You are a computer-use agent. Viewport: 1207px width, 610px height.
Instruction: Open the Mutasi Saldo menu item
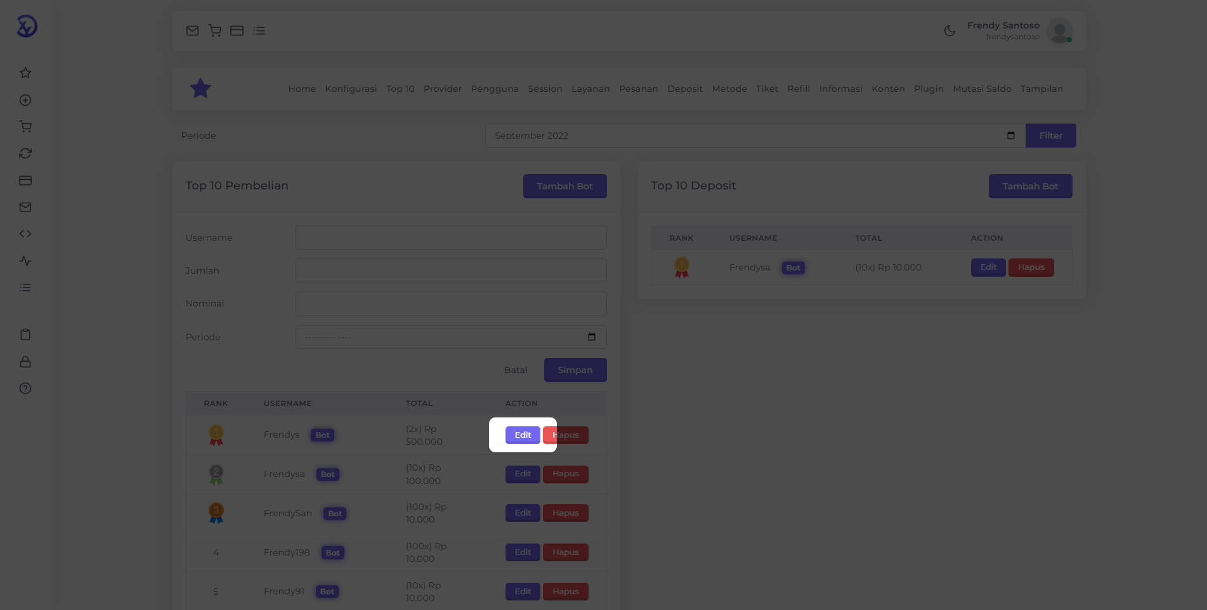[x=982, y=89]
